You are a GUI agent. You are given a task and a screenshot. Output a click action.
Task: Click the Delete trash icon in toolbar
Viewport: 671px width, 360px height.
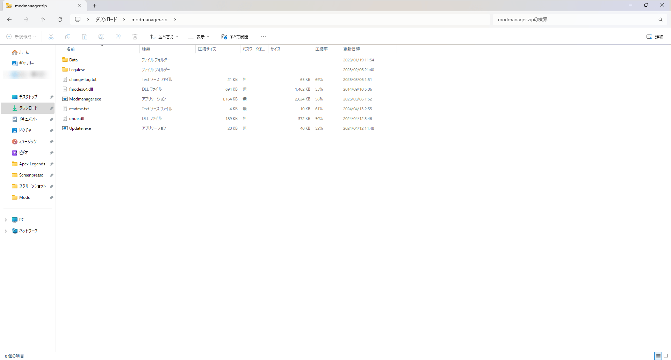(135, 37)
